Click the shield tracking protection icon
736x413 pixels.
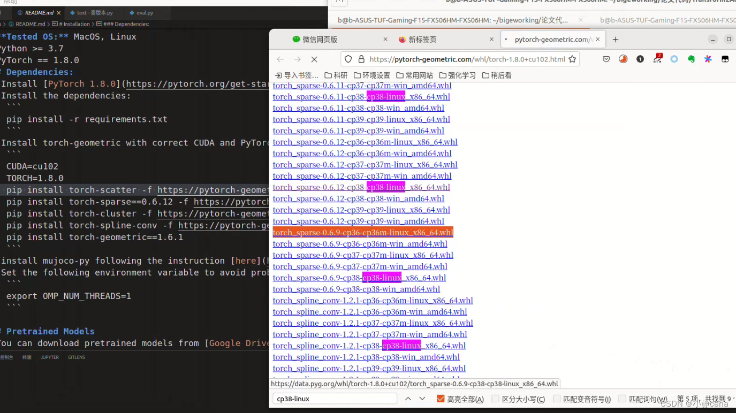[x=348, y=59]
